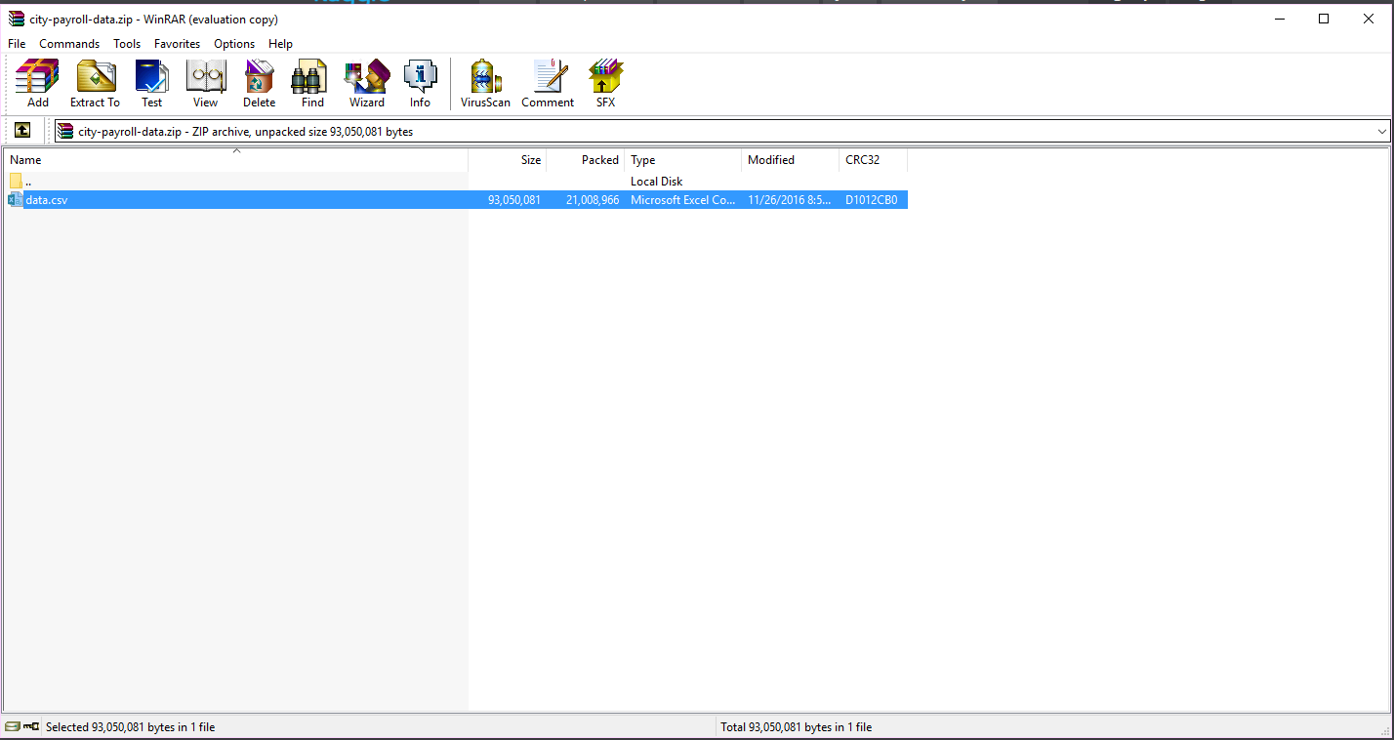Click the Extract To toolbar icon
The height and width of the screenshot is (740, 1394).
pos(95,84)
